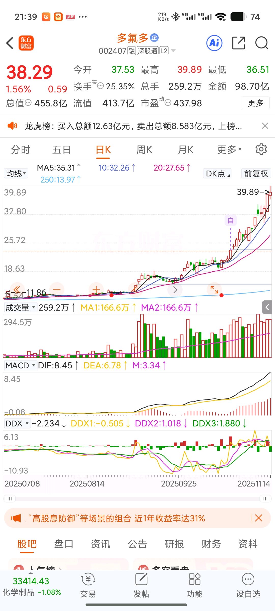This screenshot has height=611, width=275.
Task: Switch to 分时 chart tab
Action: tap(21, 149)
